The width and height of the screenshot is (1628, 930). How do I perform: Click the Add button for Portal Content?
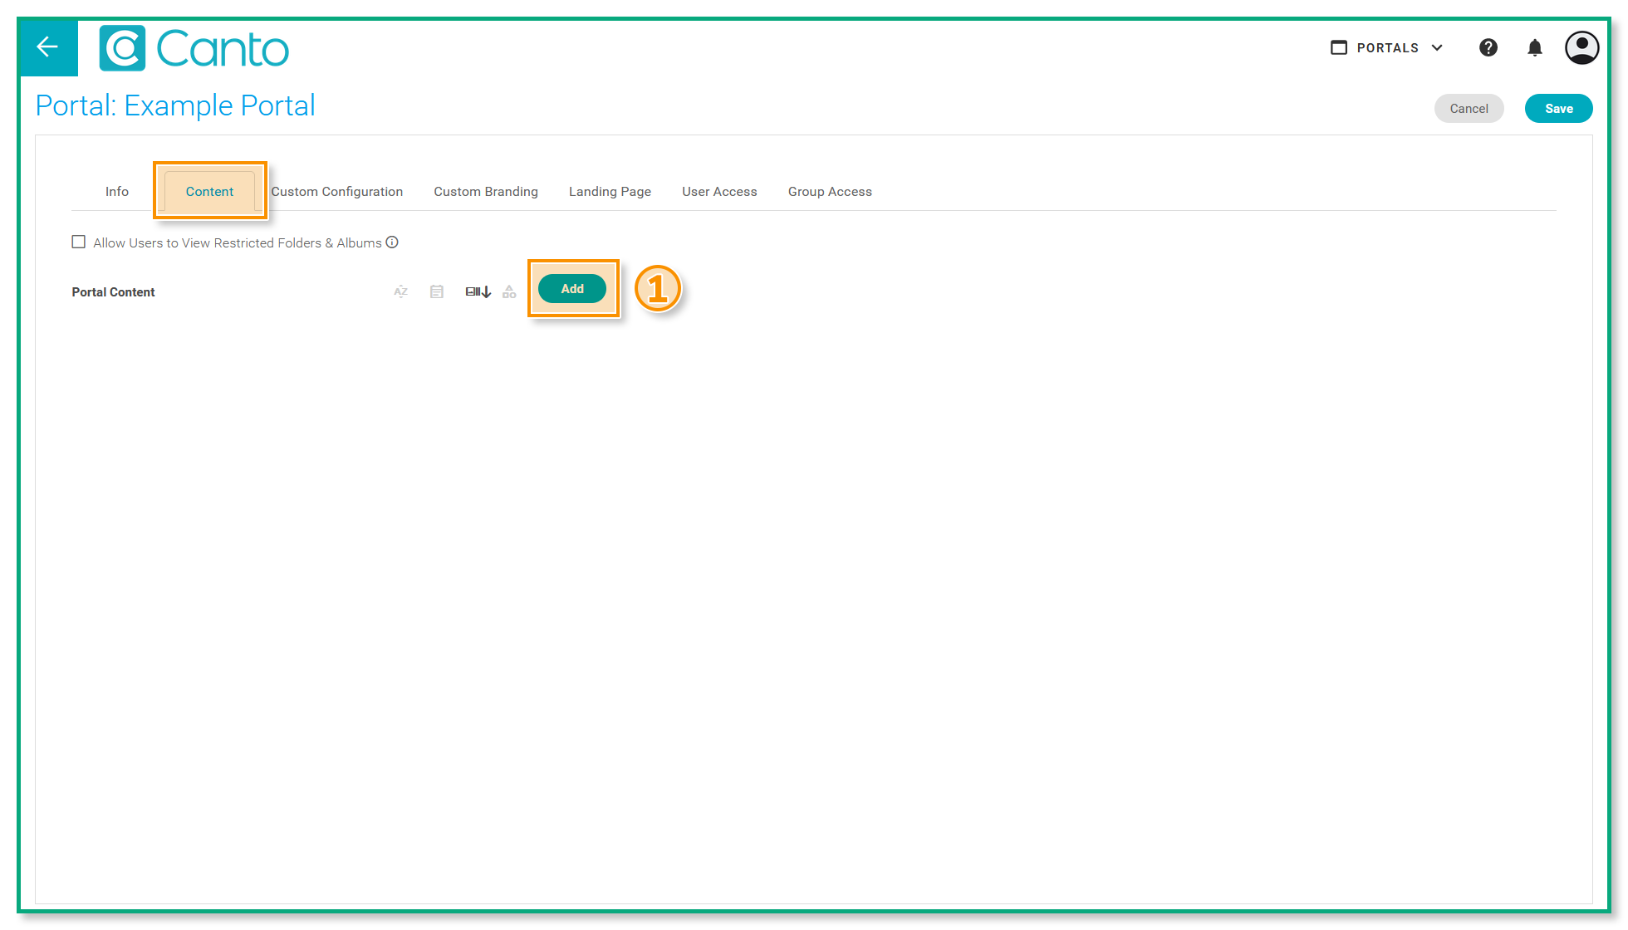(572, 288)
